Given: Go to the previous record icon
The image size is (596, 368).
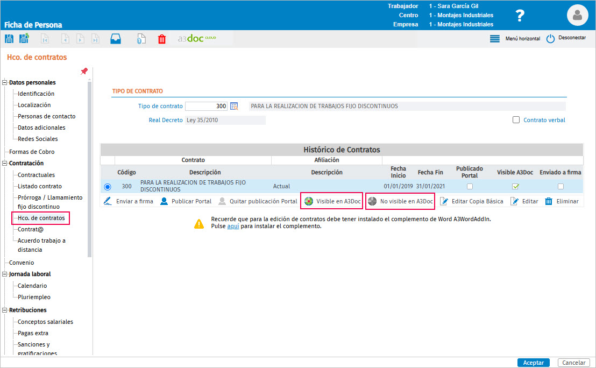Looking at the screenshot, I should tap(66, 39).
